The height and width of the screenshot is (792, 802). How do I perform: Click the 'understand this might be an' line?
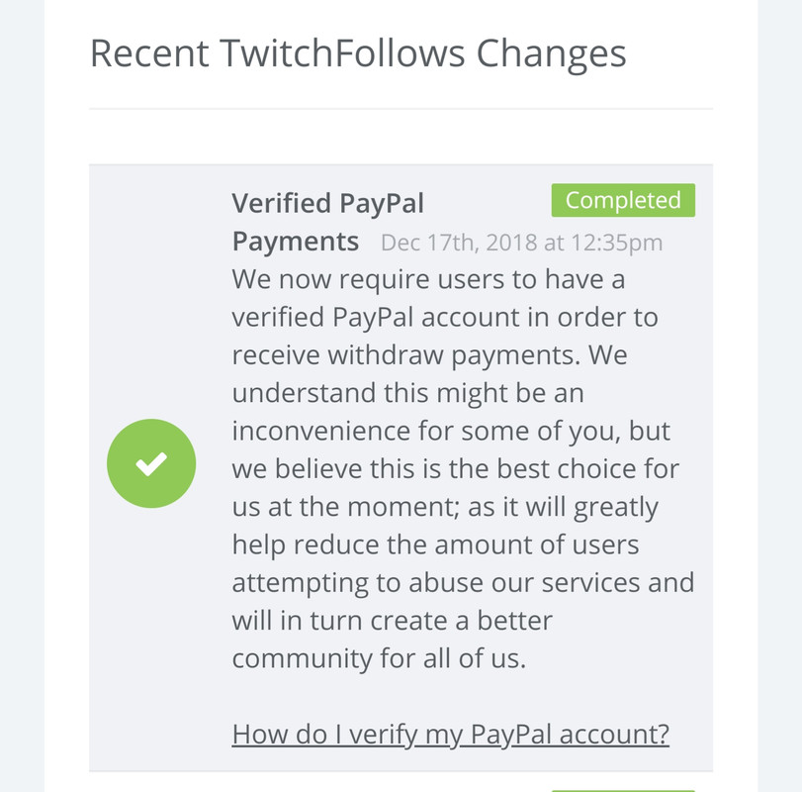407,393
